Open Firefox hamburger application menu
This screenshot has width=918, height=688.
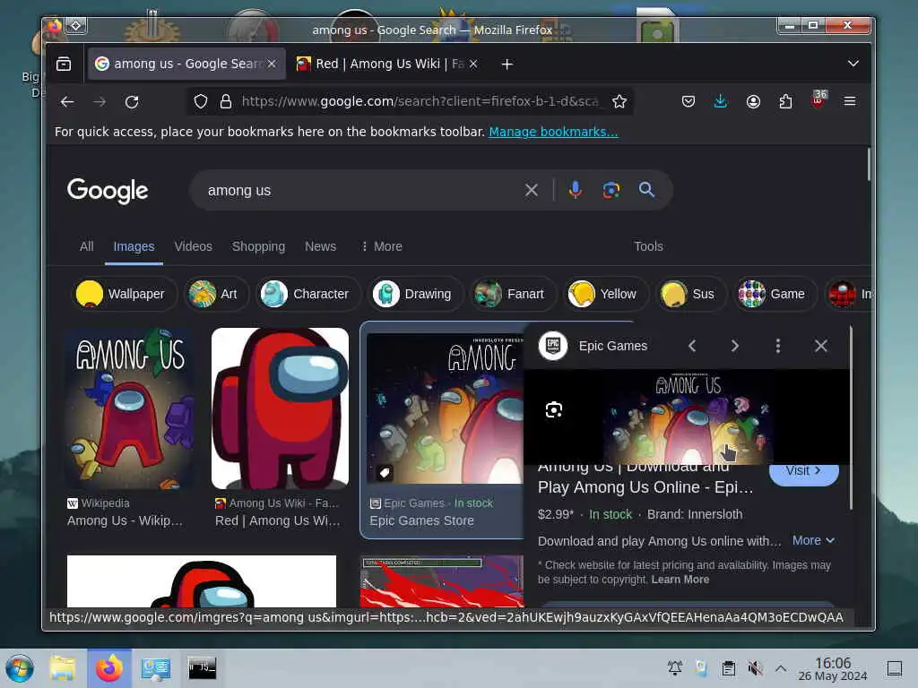click(x=850, y=102)
